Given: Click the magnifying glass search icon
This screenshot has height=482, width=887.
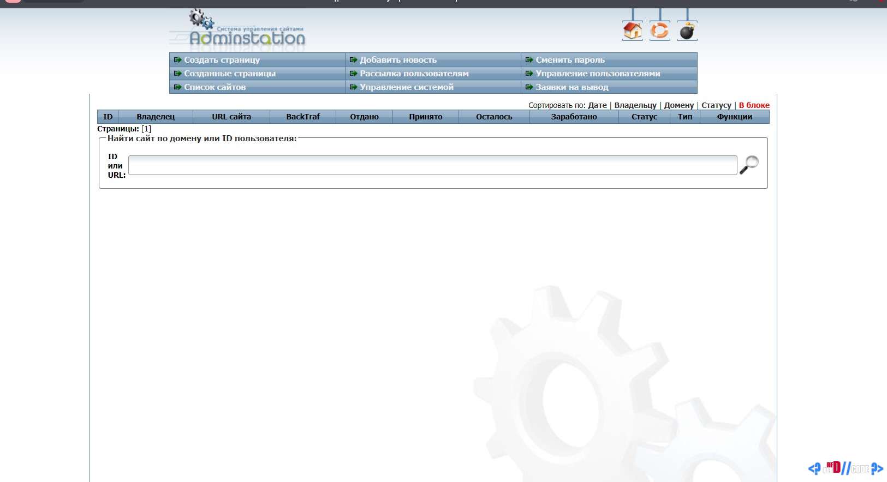Looking at the screenshot, I should click(749, 165).
